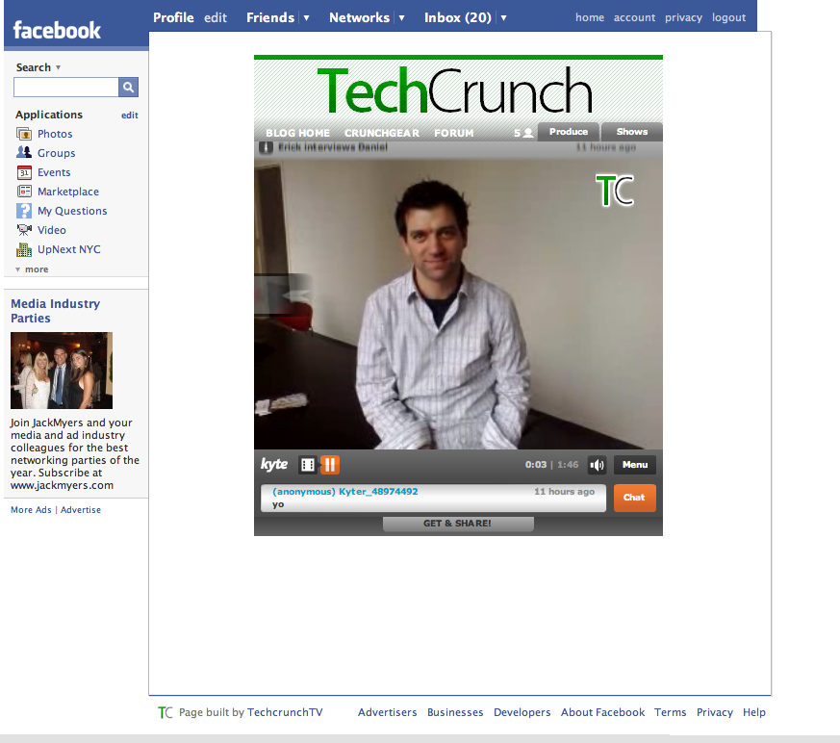Image resolution: width=840 pixels, height=743 pixels.
Task: Click the search magnifier button
Action: [x=128, y=87]
